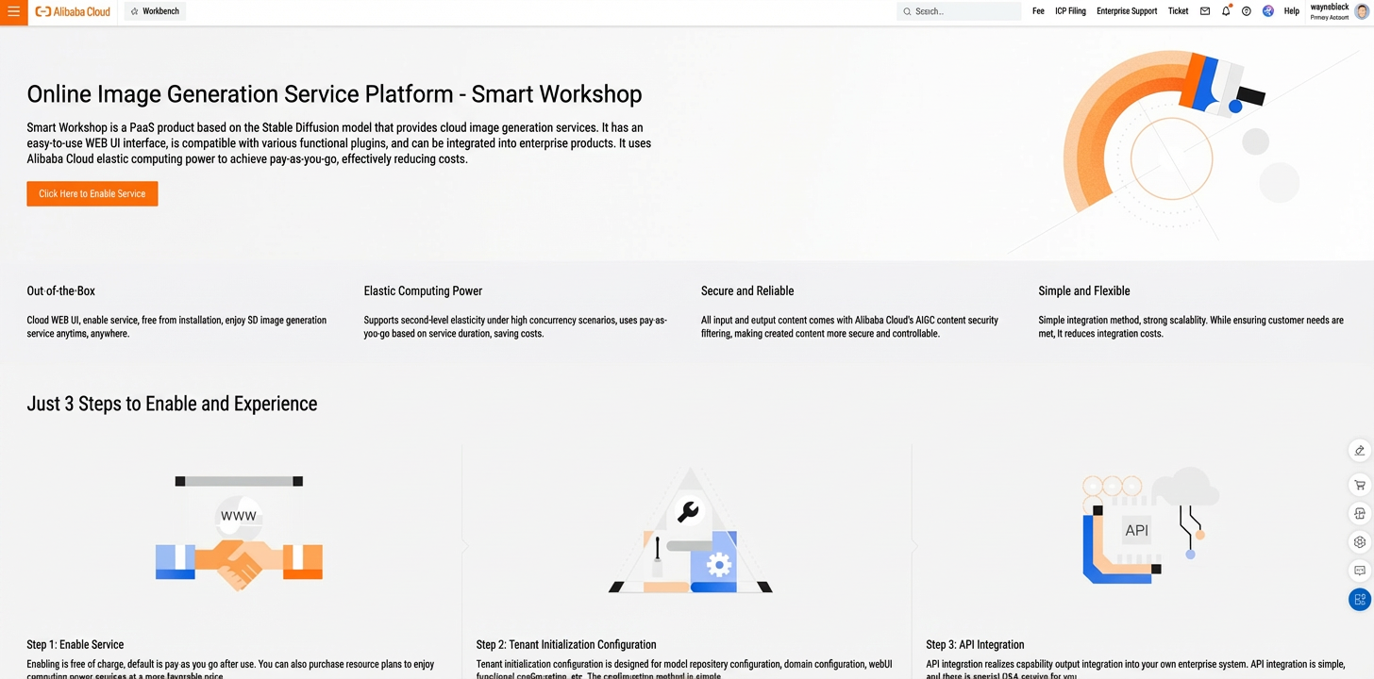Open the Help menu

pos(1292,11)
